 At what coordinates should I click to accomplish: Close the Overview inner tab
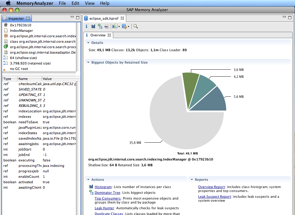pyautogui.click(x=109, y=35)
